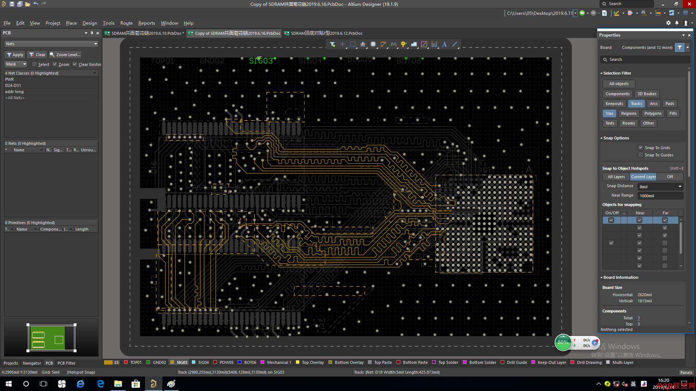The height and width of the screenshot is (391, 696).
Task: Switch snap hotspots to All Layers
Action: [x=616, y=177]
